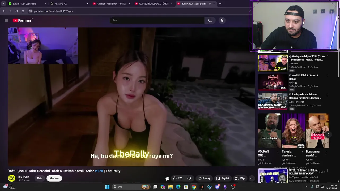Open options for the VOLKAN ÖGE short
The width and height of the screenshot is (340, 191).
(x=278, y=153)
